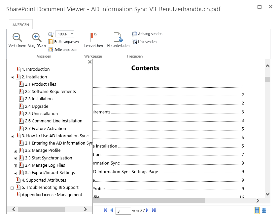Go to bookmark 2.3 Installation
Screen dimensions: 277x215
39,99
